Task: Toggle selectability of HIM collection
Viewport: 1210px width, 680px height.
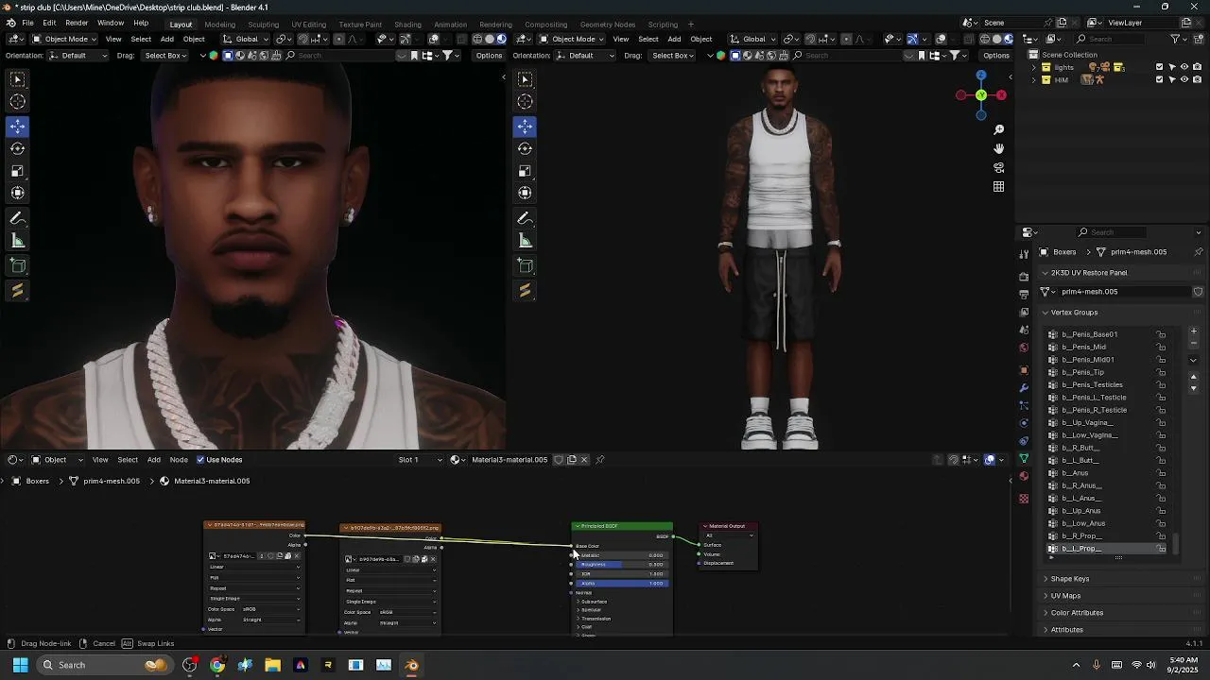Action: click(x=1172, y=79)
